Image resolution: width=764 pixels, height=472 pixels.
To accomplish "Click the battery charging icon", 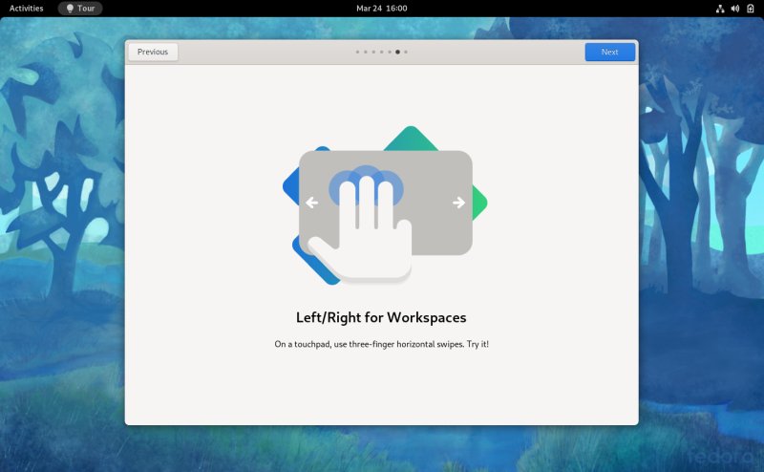I will coord(750,8).
